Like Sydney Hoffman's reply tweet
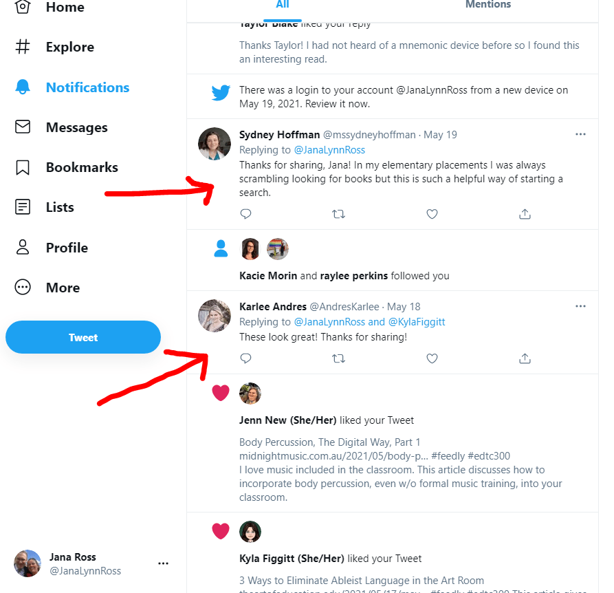 tap(432, 214)
